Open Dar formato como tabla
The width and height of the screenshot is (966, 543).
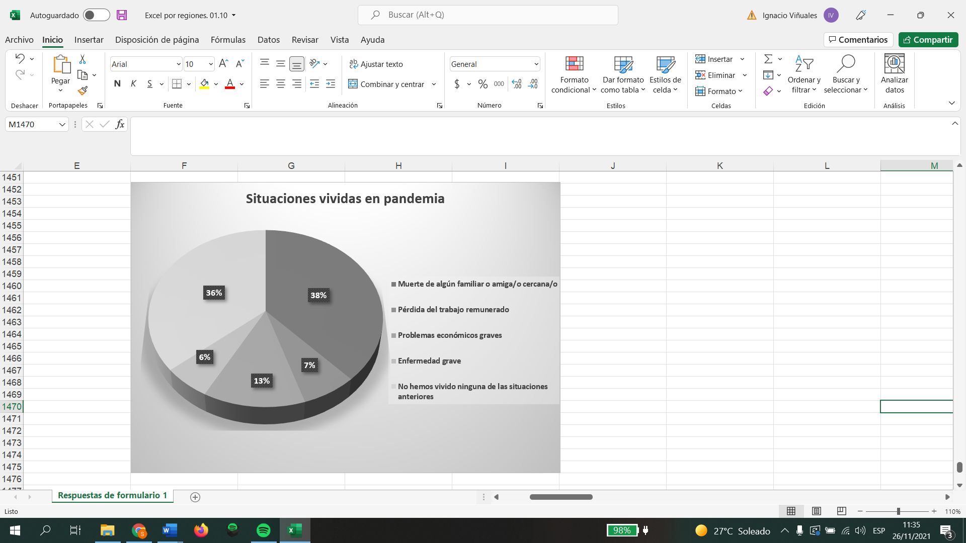(x=623, y=74)
